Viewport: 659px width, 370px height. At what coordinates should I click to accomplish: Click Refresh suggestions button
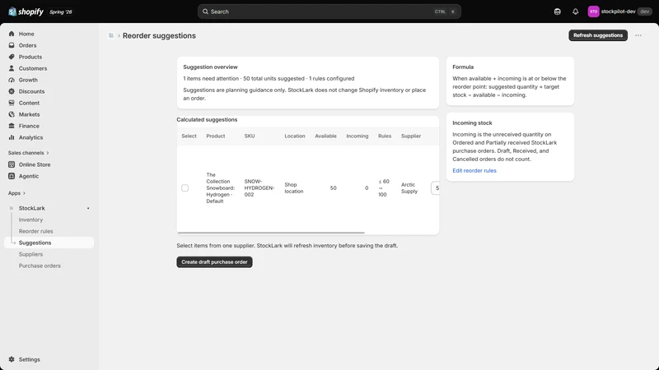point(598,35)
